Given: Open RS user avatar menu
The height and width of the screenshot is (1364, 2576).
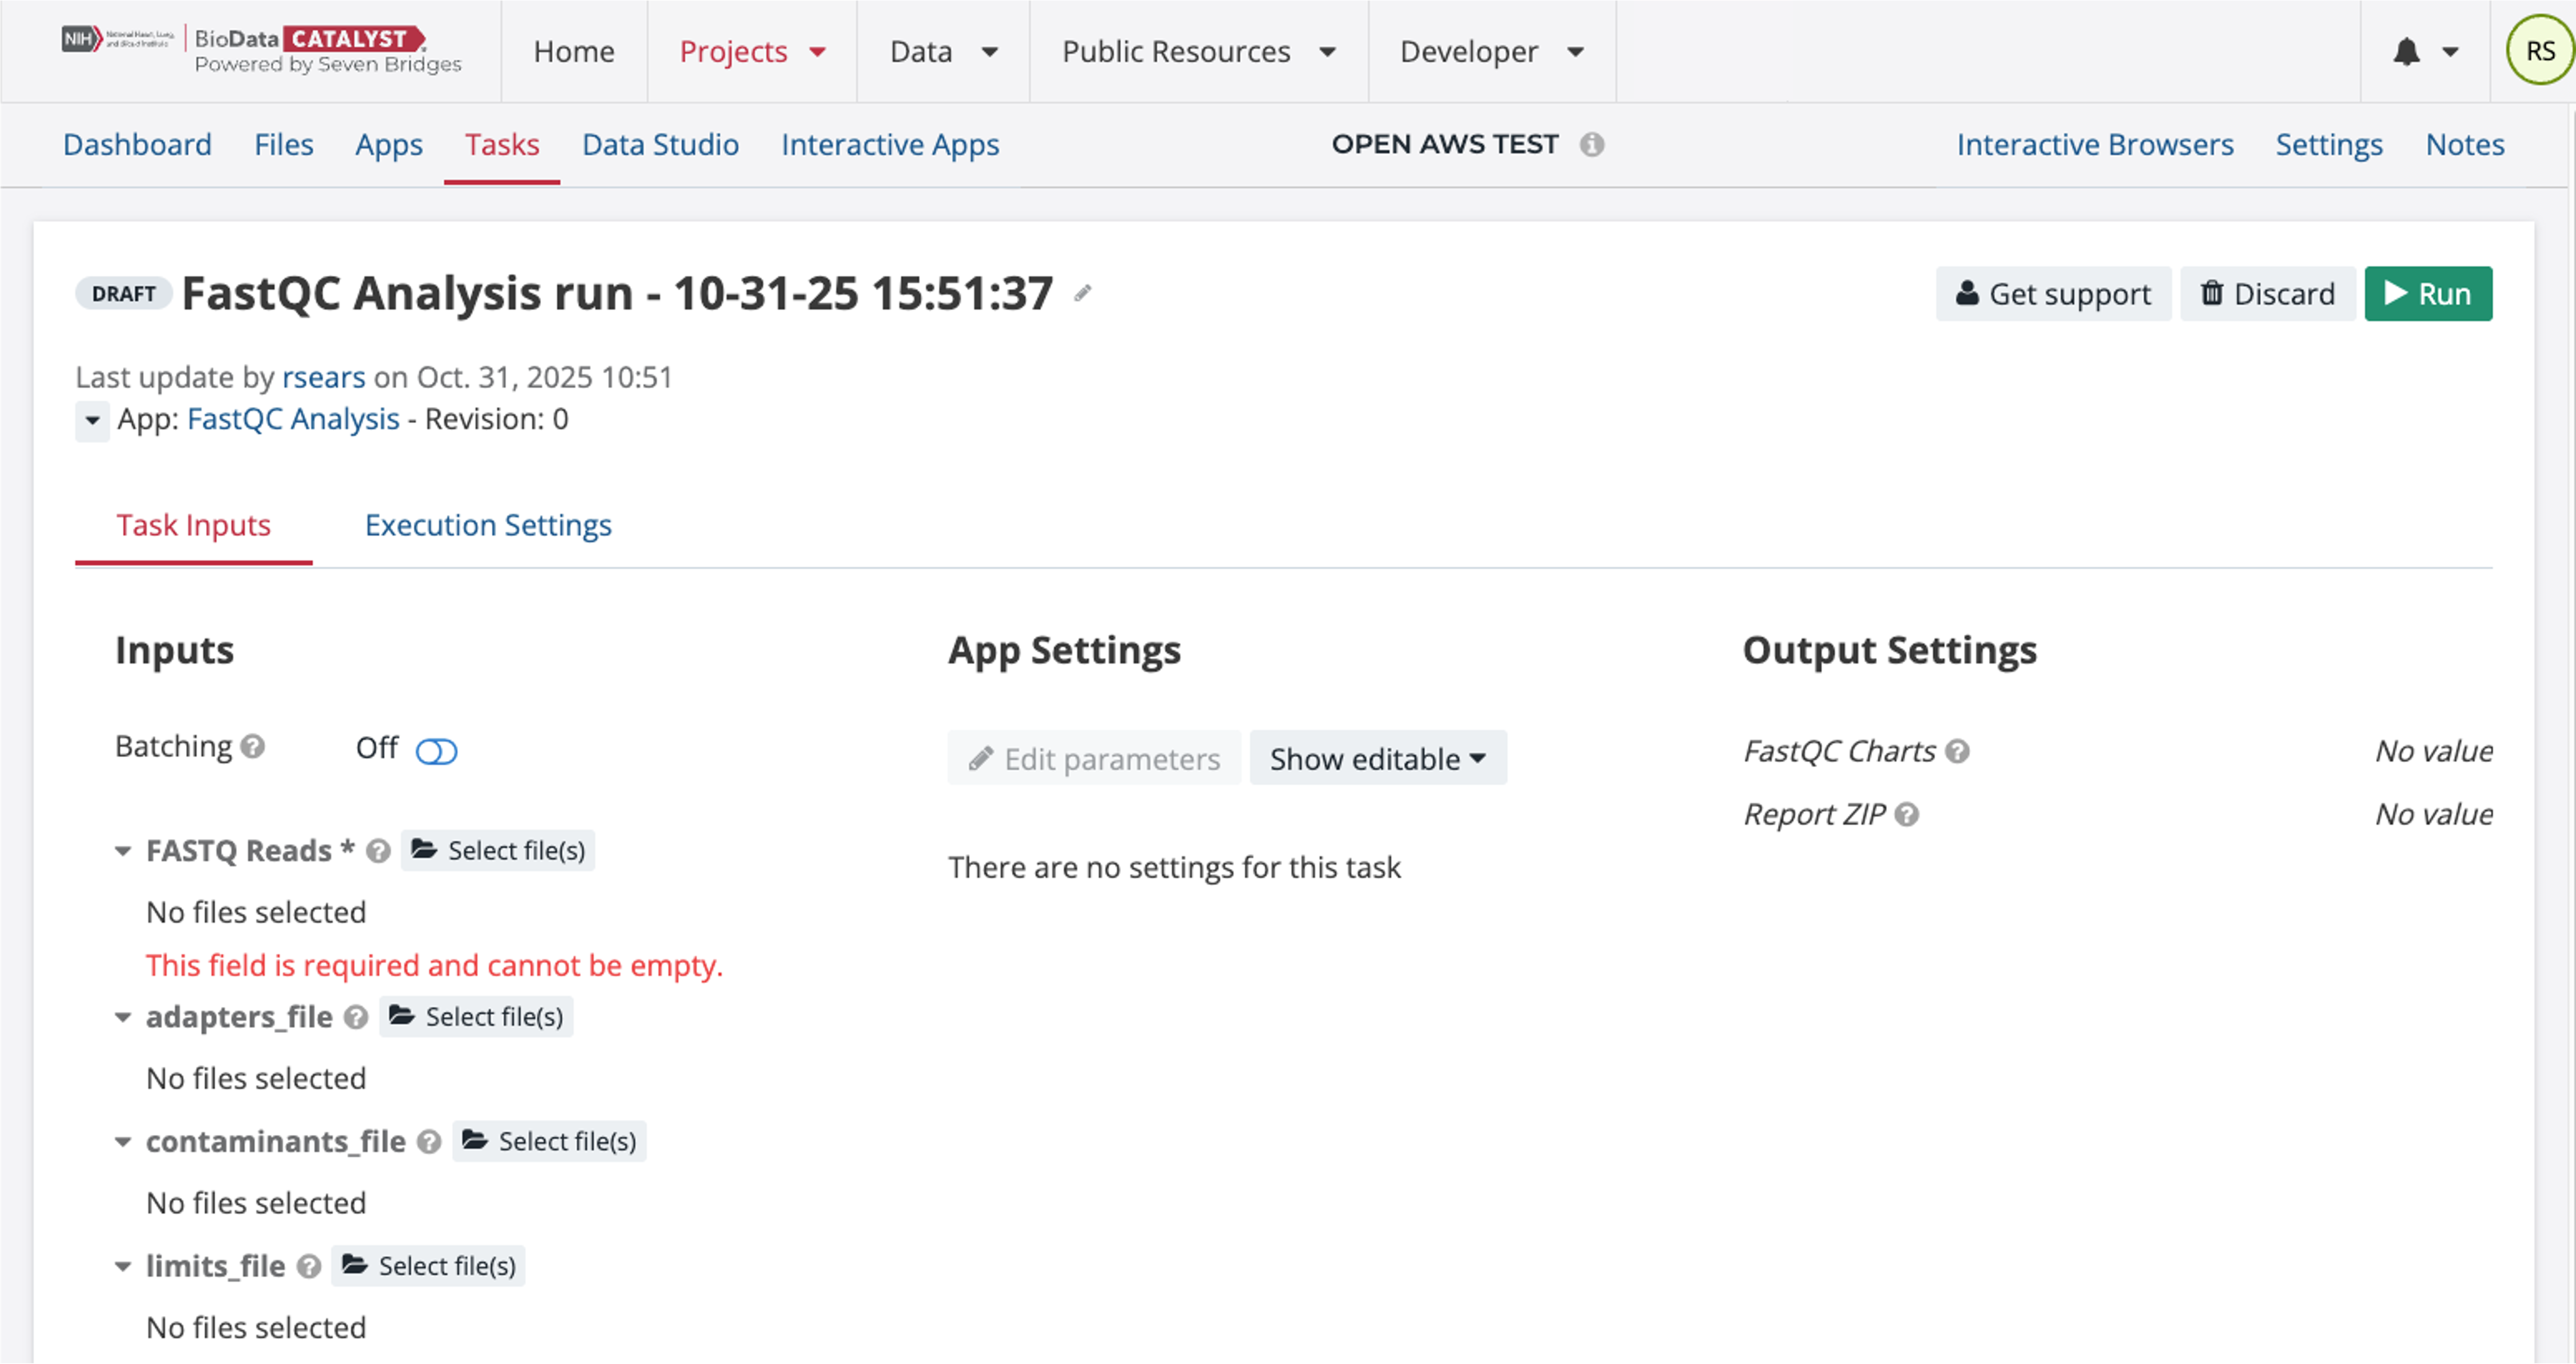Looking at the screenshot, I should pos(2539,51).
